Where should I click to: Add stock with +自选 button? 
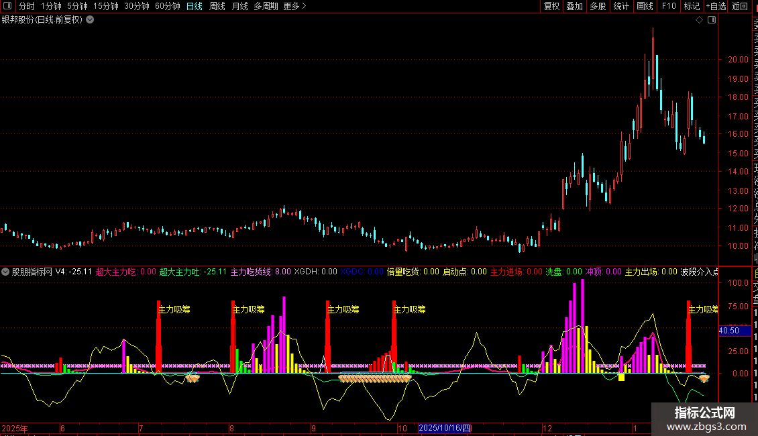point(715,6)
